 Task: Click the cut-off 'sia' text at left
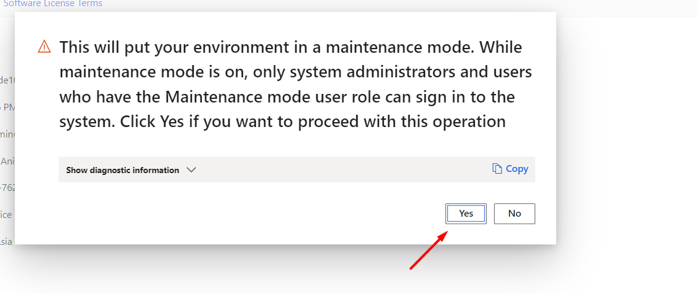point(6,241)
